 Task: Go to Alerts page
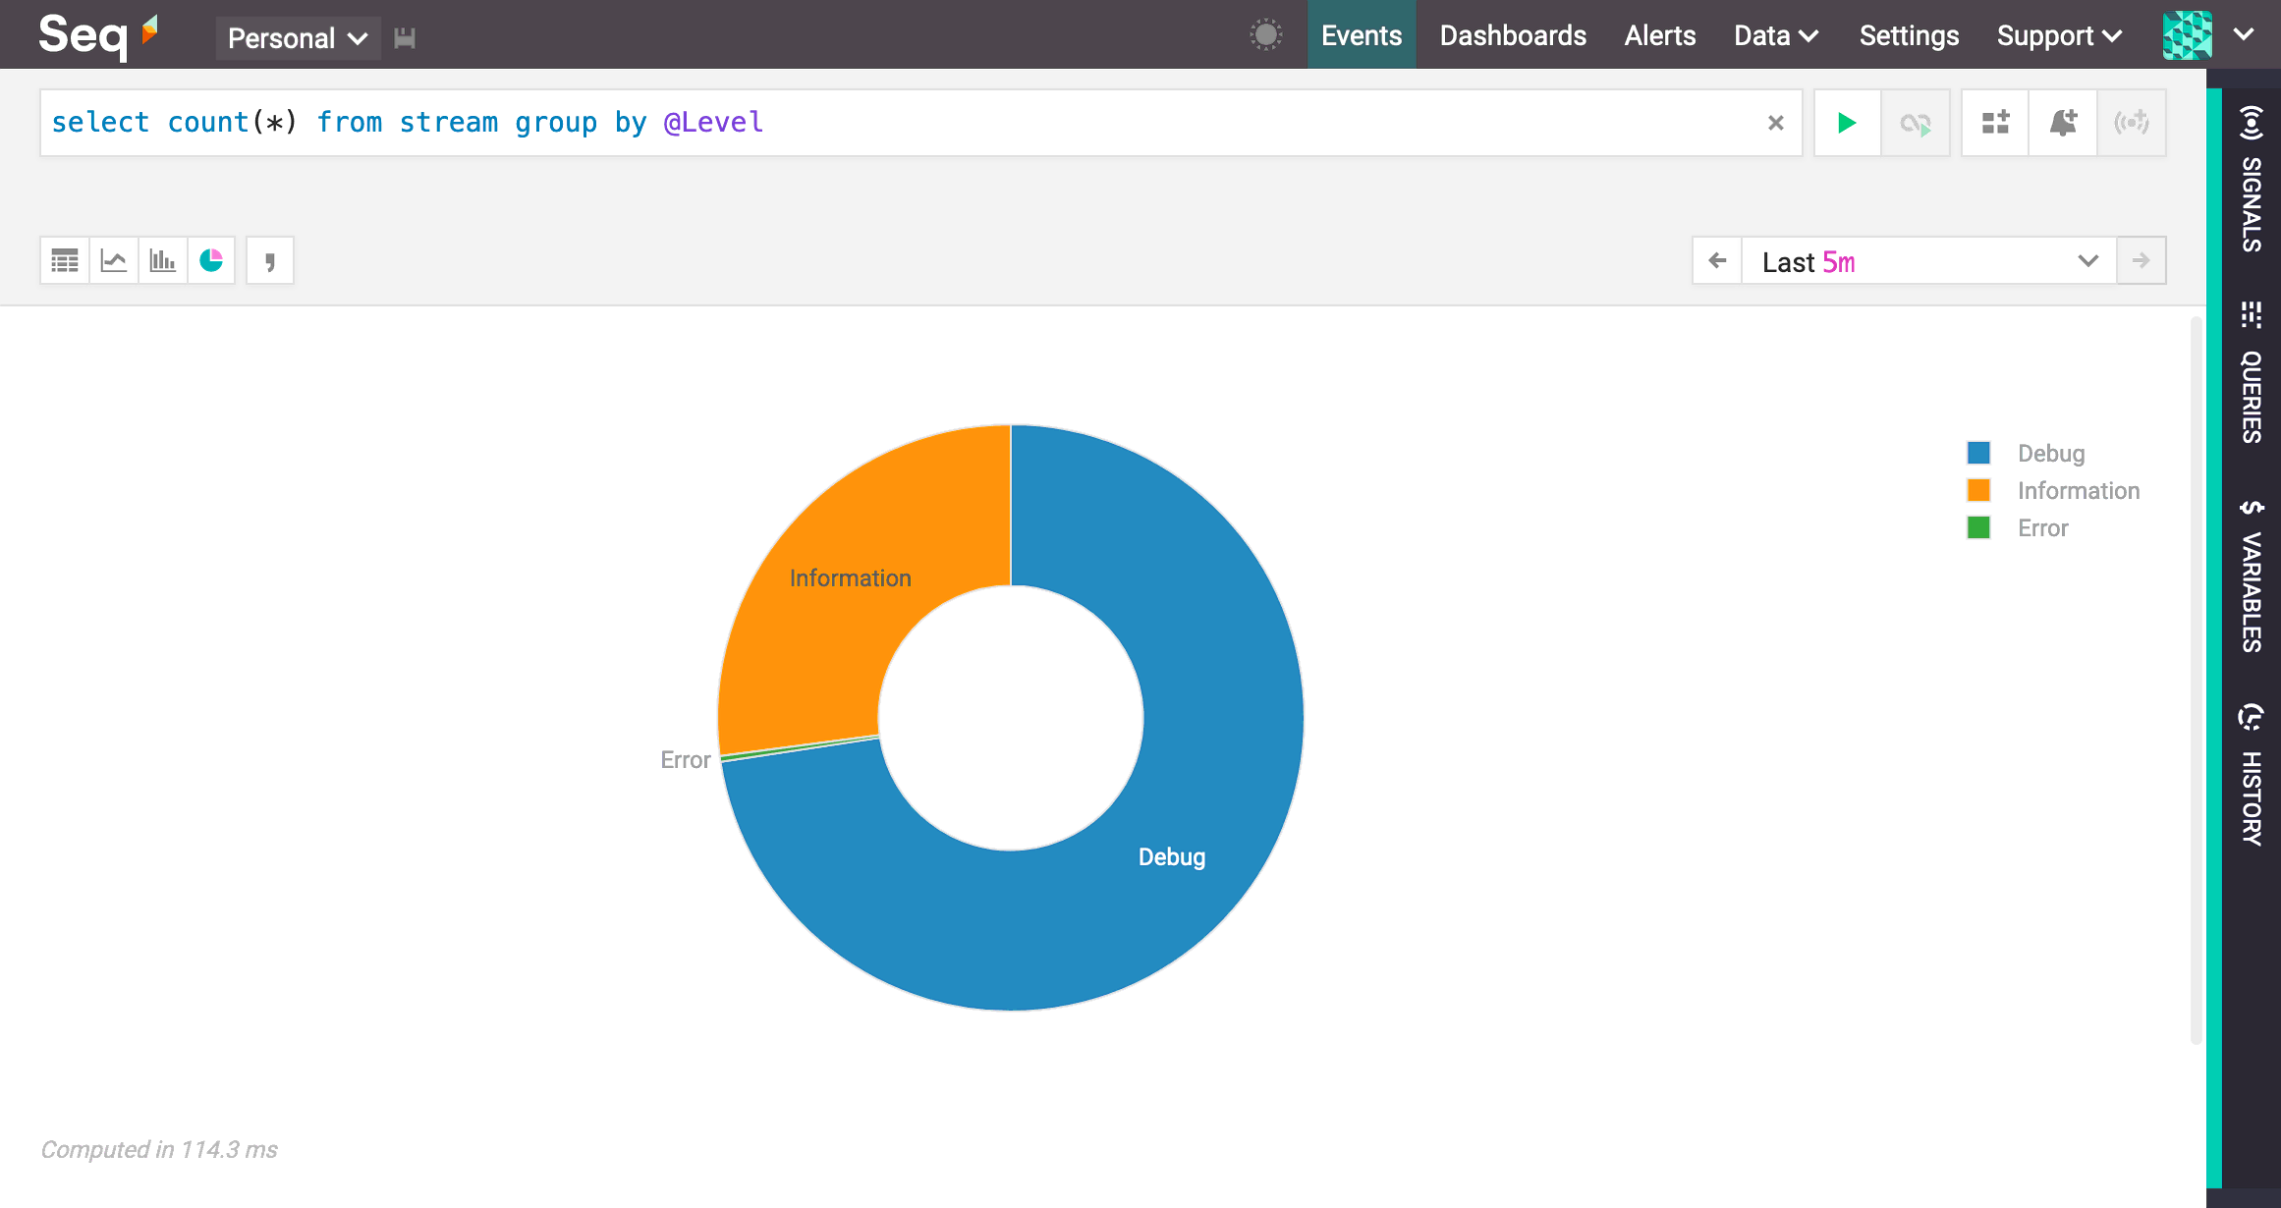[x=1659, y=35]
